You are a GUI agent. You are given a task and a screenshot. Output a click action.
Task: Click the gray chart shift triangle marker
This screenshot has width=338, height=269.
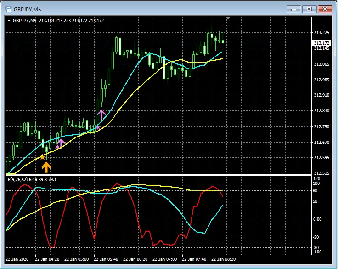click(228, 18)
